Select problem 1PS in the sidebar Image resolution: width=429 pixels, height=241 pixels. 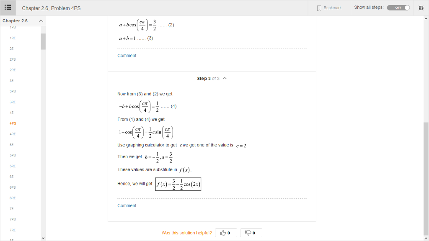12,27
